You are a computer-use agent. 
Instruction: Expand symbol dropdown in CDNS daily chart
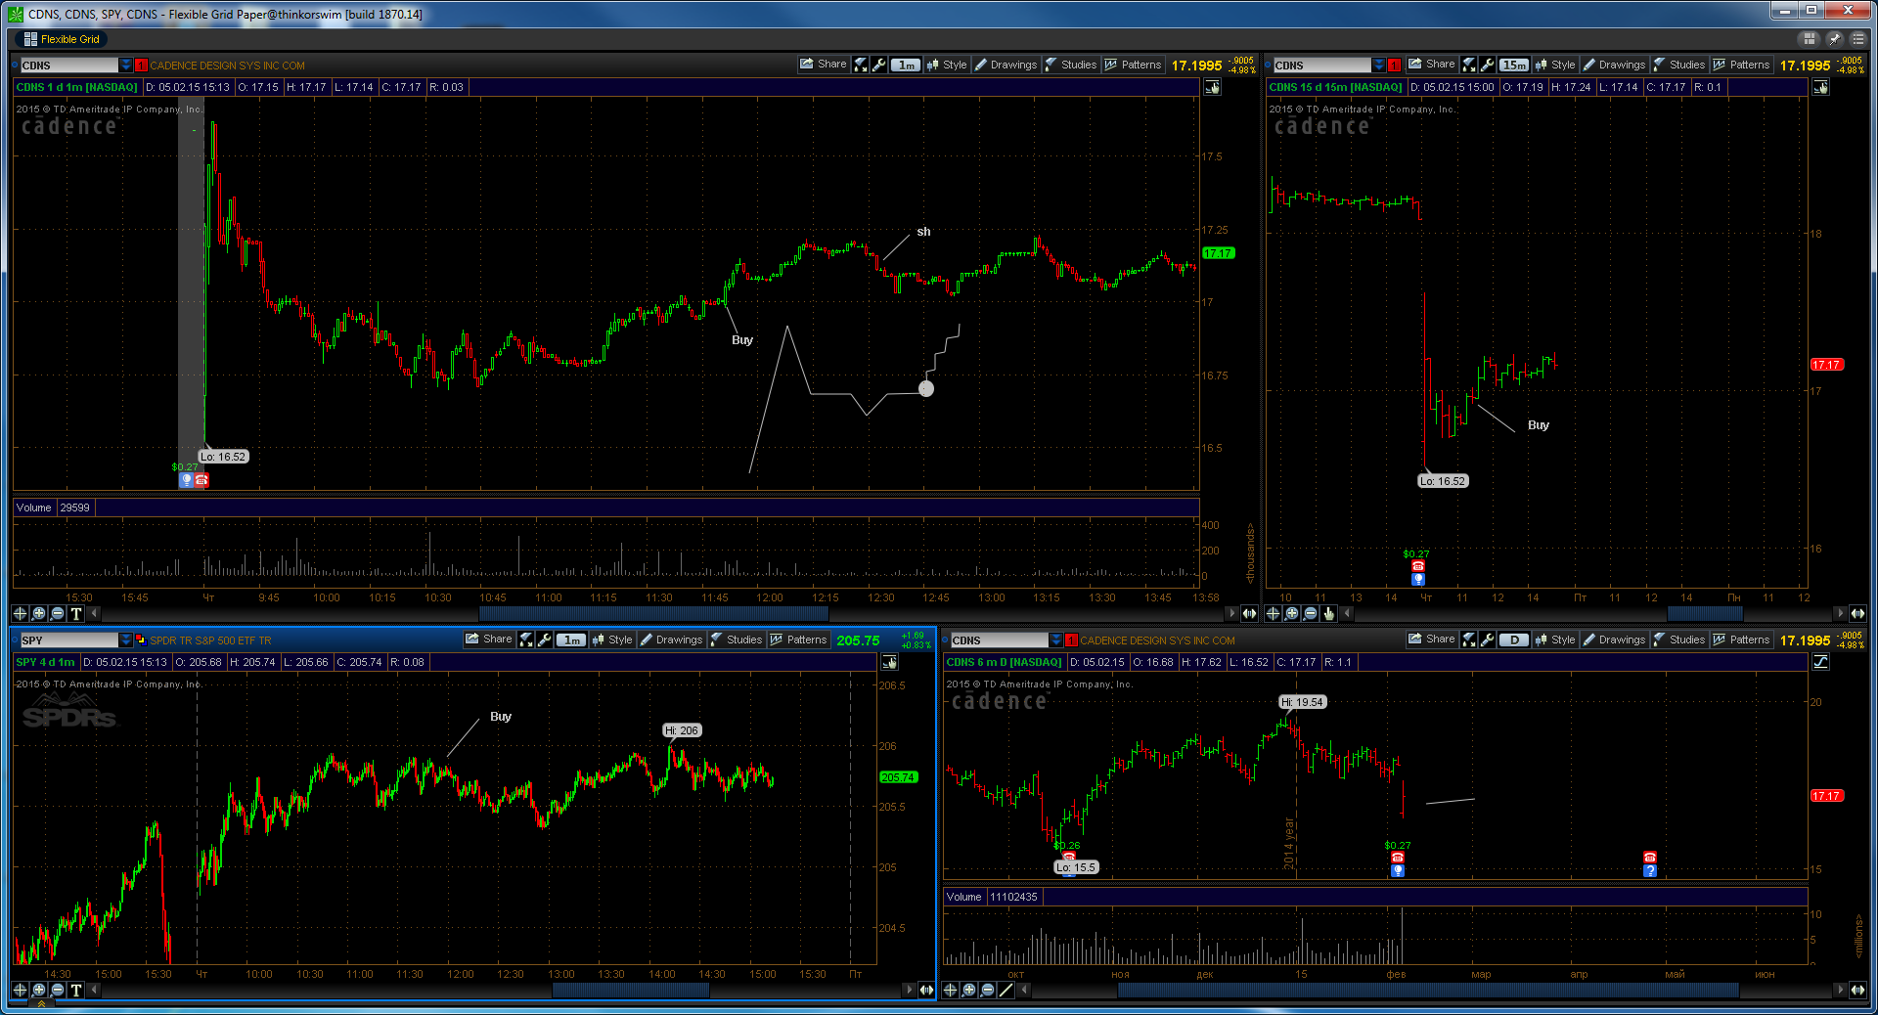tap(1056, 640)
